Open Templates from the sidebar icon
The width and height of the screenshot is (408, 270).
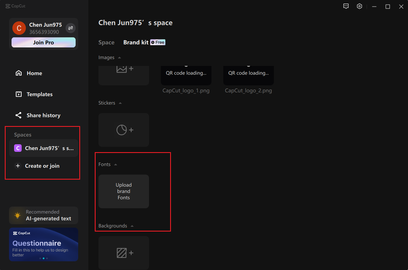point(18,94)
